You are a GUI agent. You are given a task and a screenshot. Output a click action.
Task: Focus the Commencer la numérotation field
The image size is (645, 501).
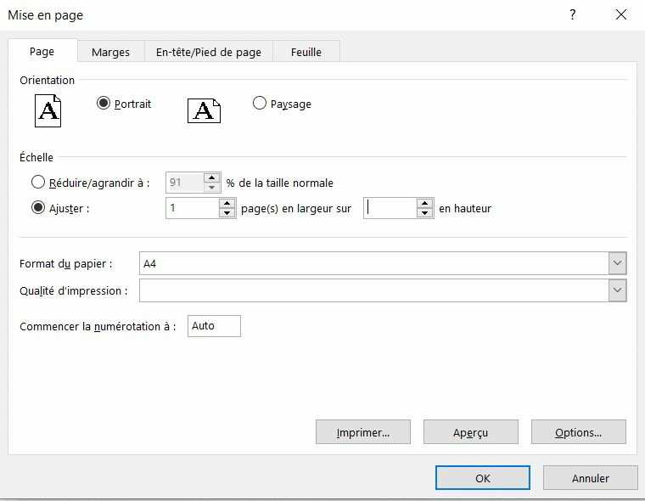pyautogui.click(x=214, y=326)
